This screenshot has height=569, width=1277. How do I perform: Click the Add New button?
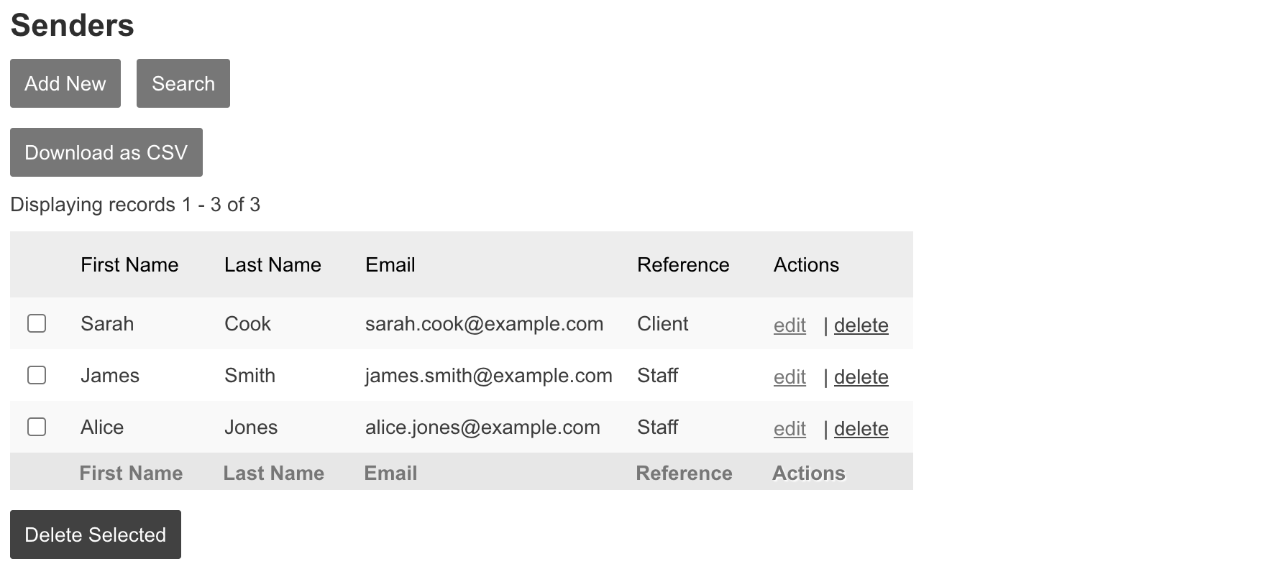[65, 83]
